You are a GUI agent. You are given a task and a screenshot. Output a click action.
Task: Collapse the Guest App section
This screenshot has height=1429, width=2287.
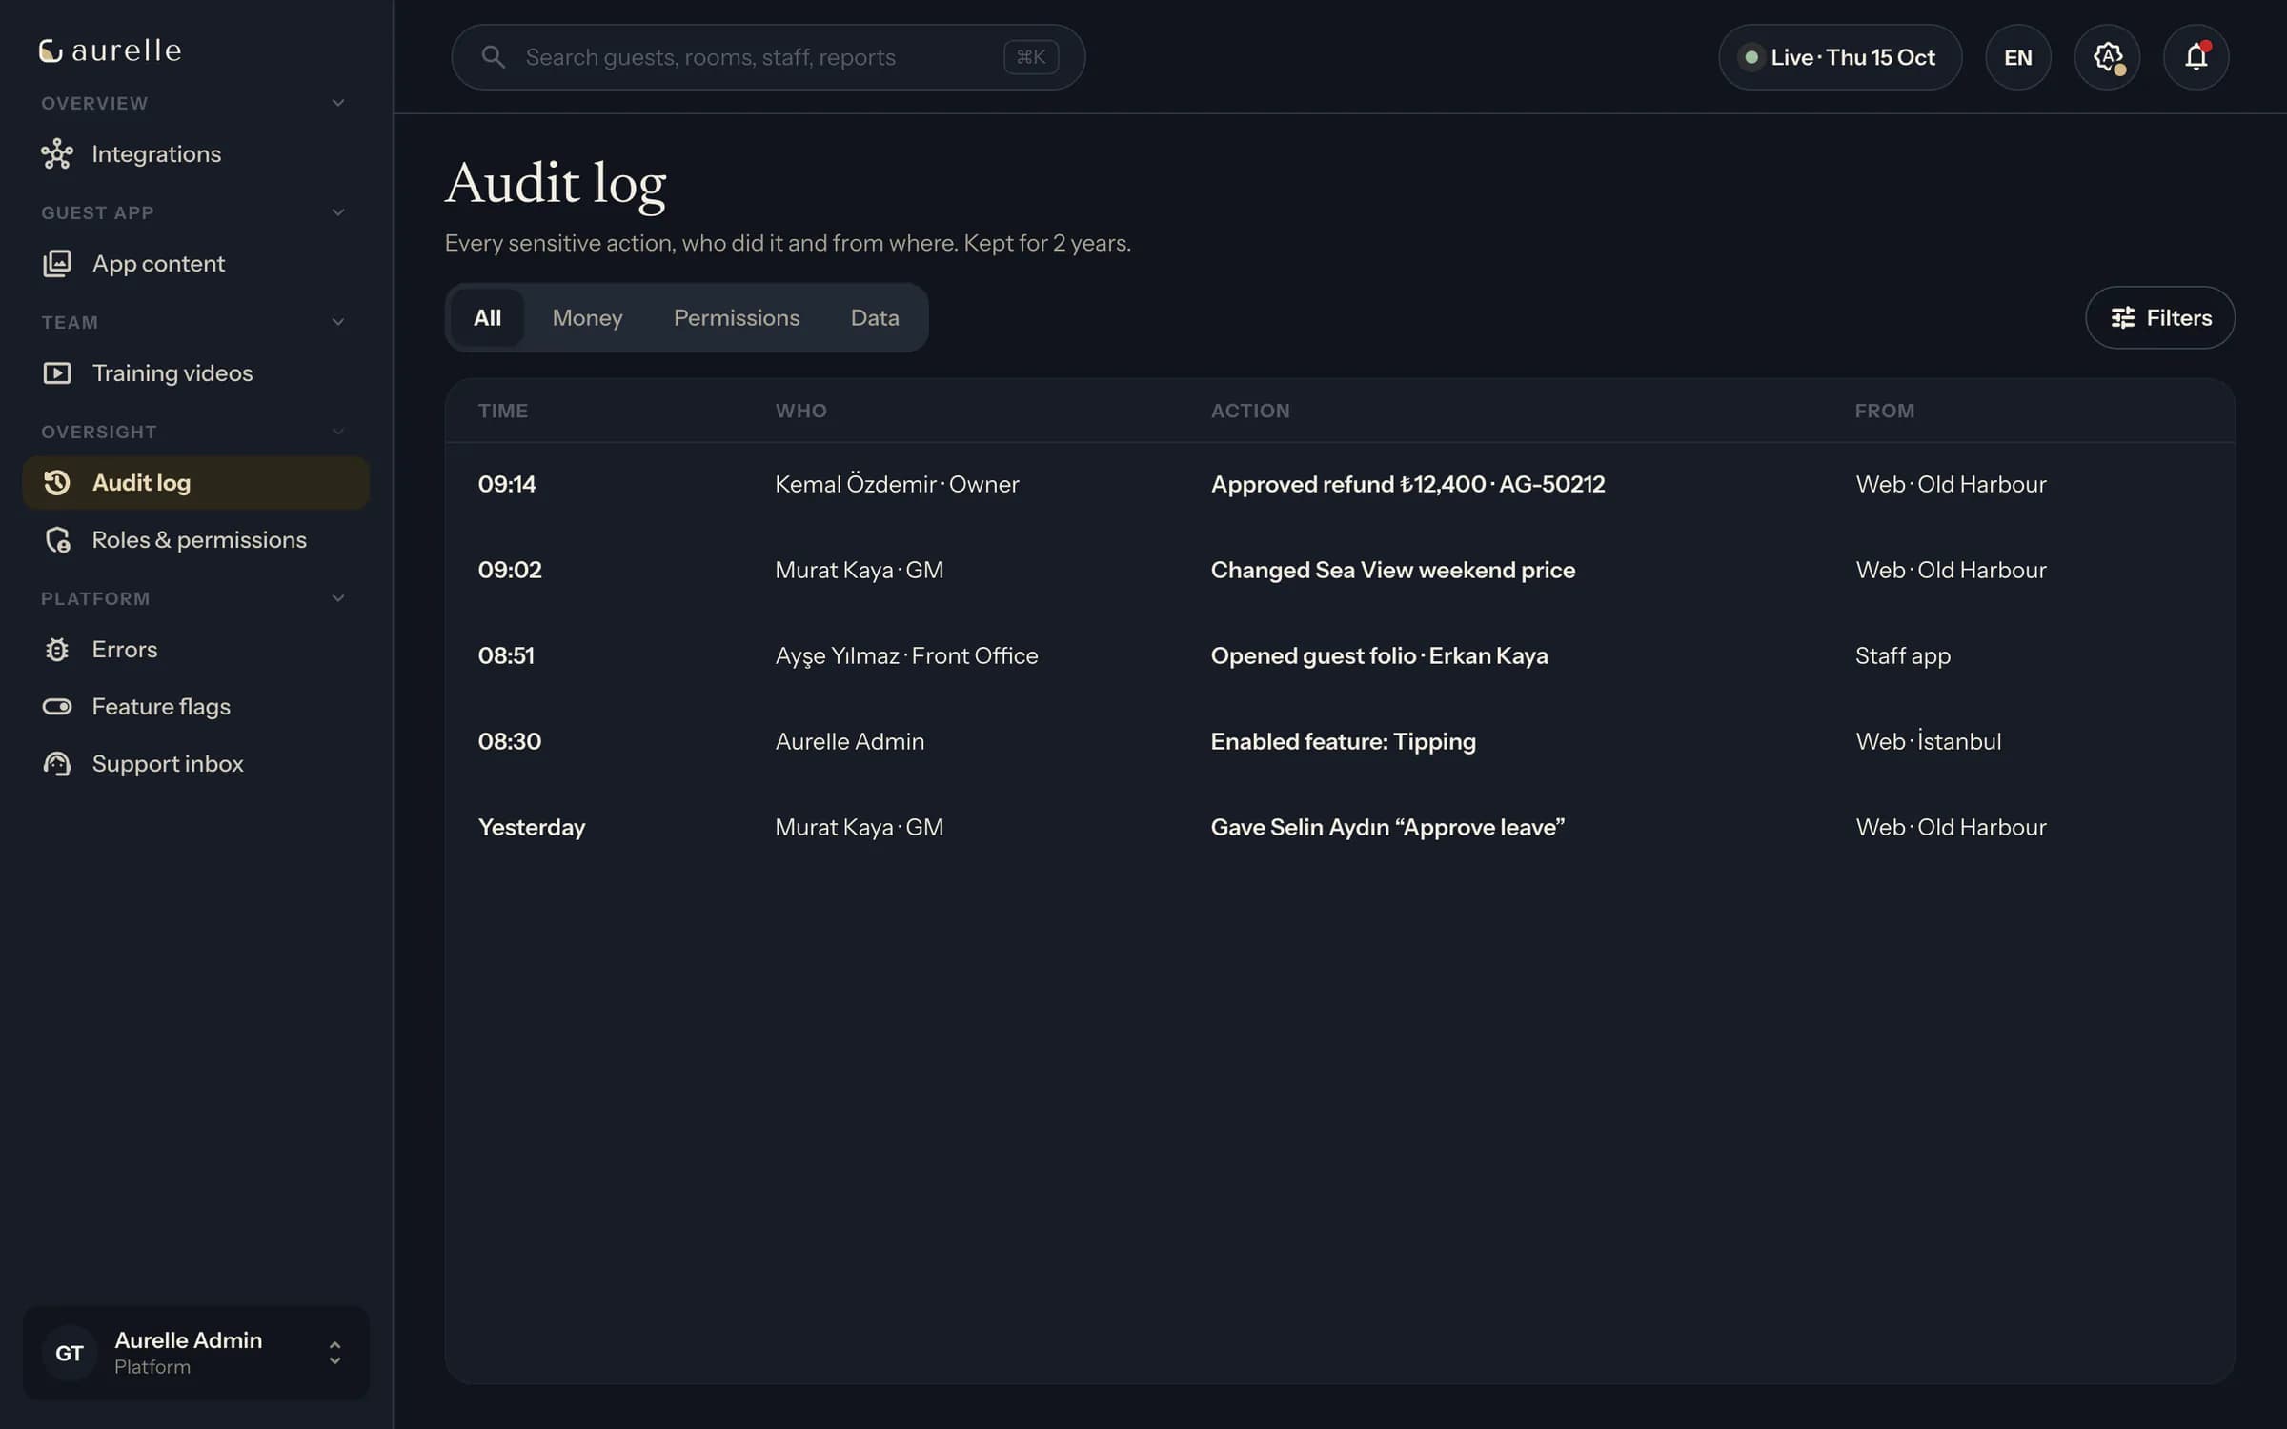tap(338, 212)
